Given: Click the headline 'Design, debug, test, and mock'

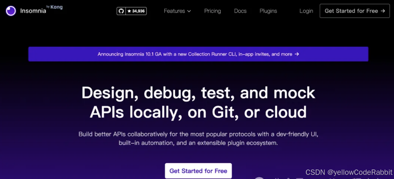Looking at the screenshot, I should point(198,93).
